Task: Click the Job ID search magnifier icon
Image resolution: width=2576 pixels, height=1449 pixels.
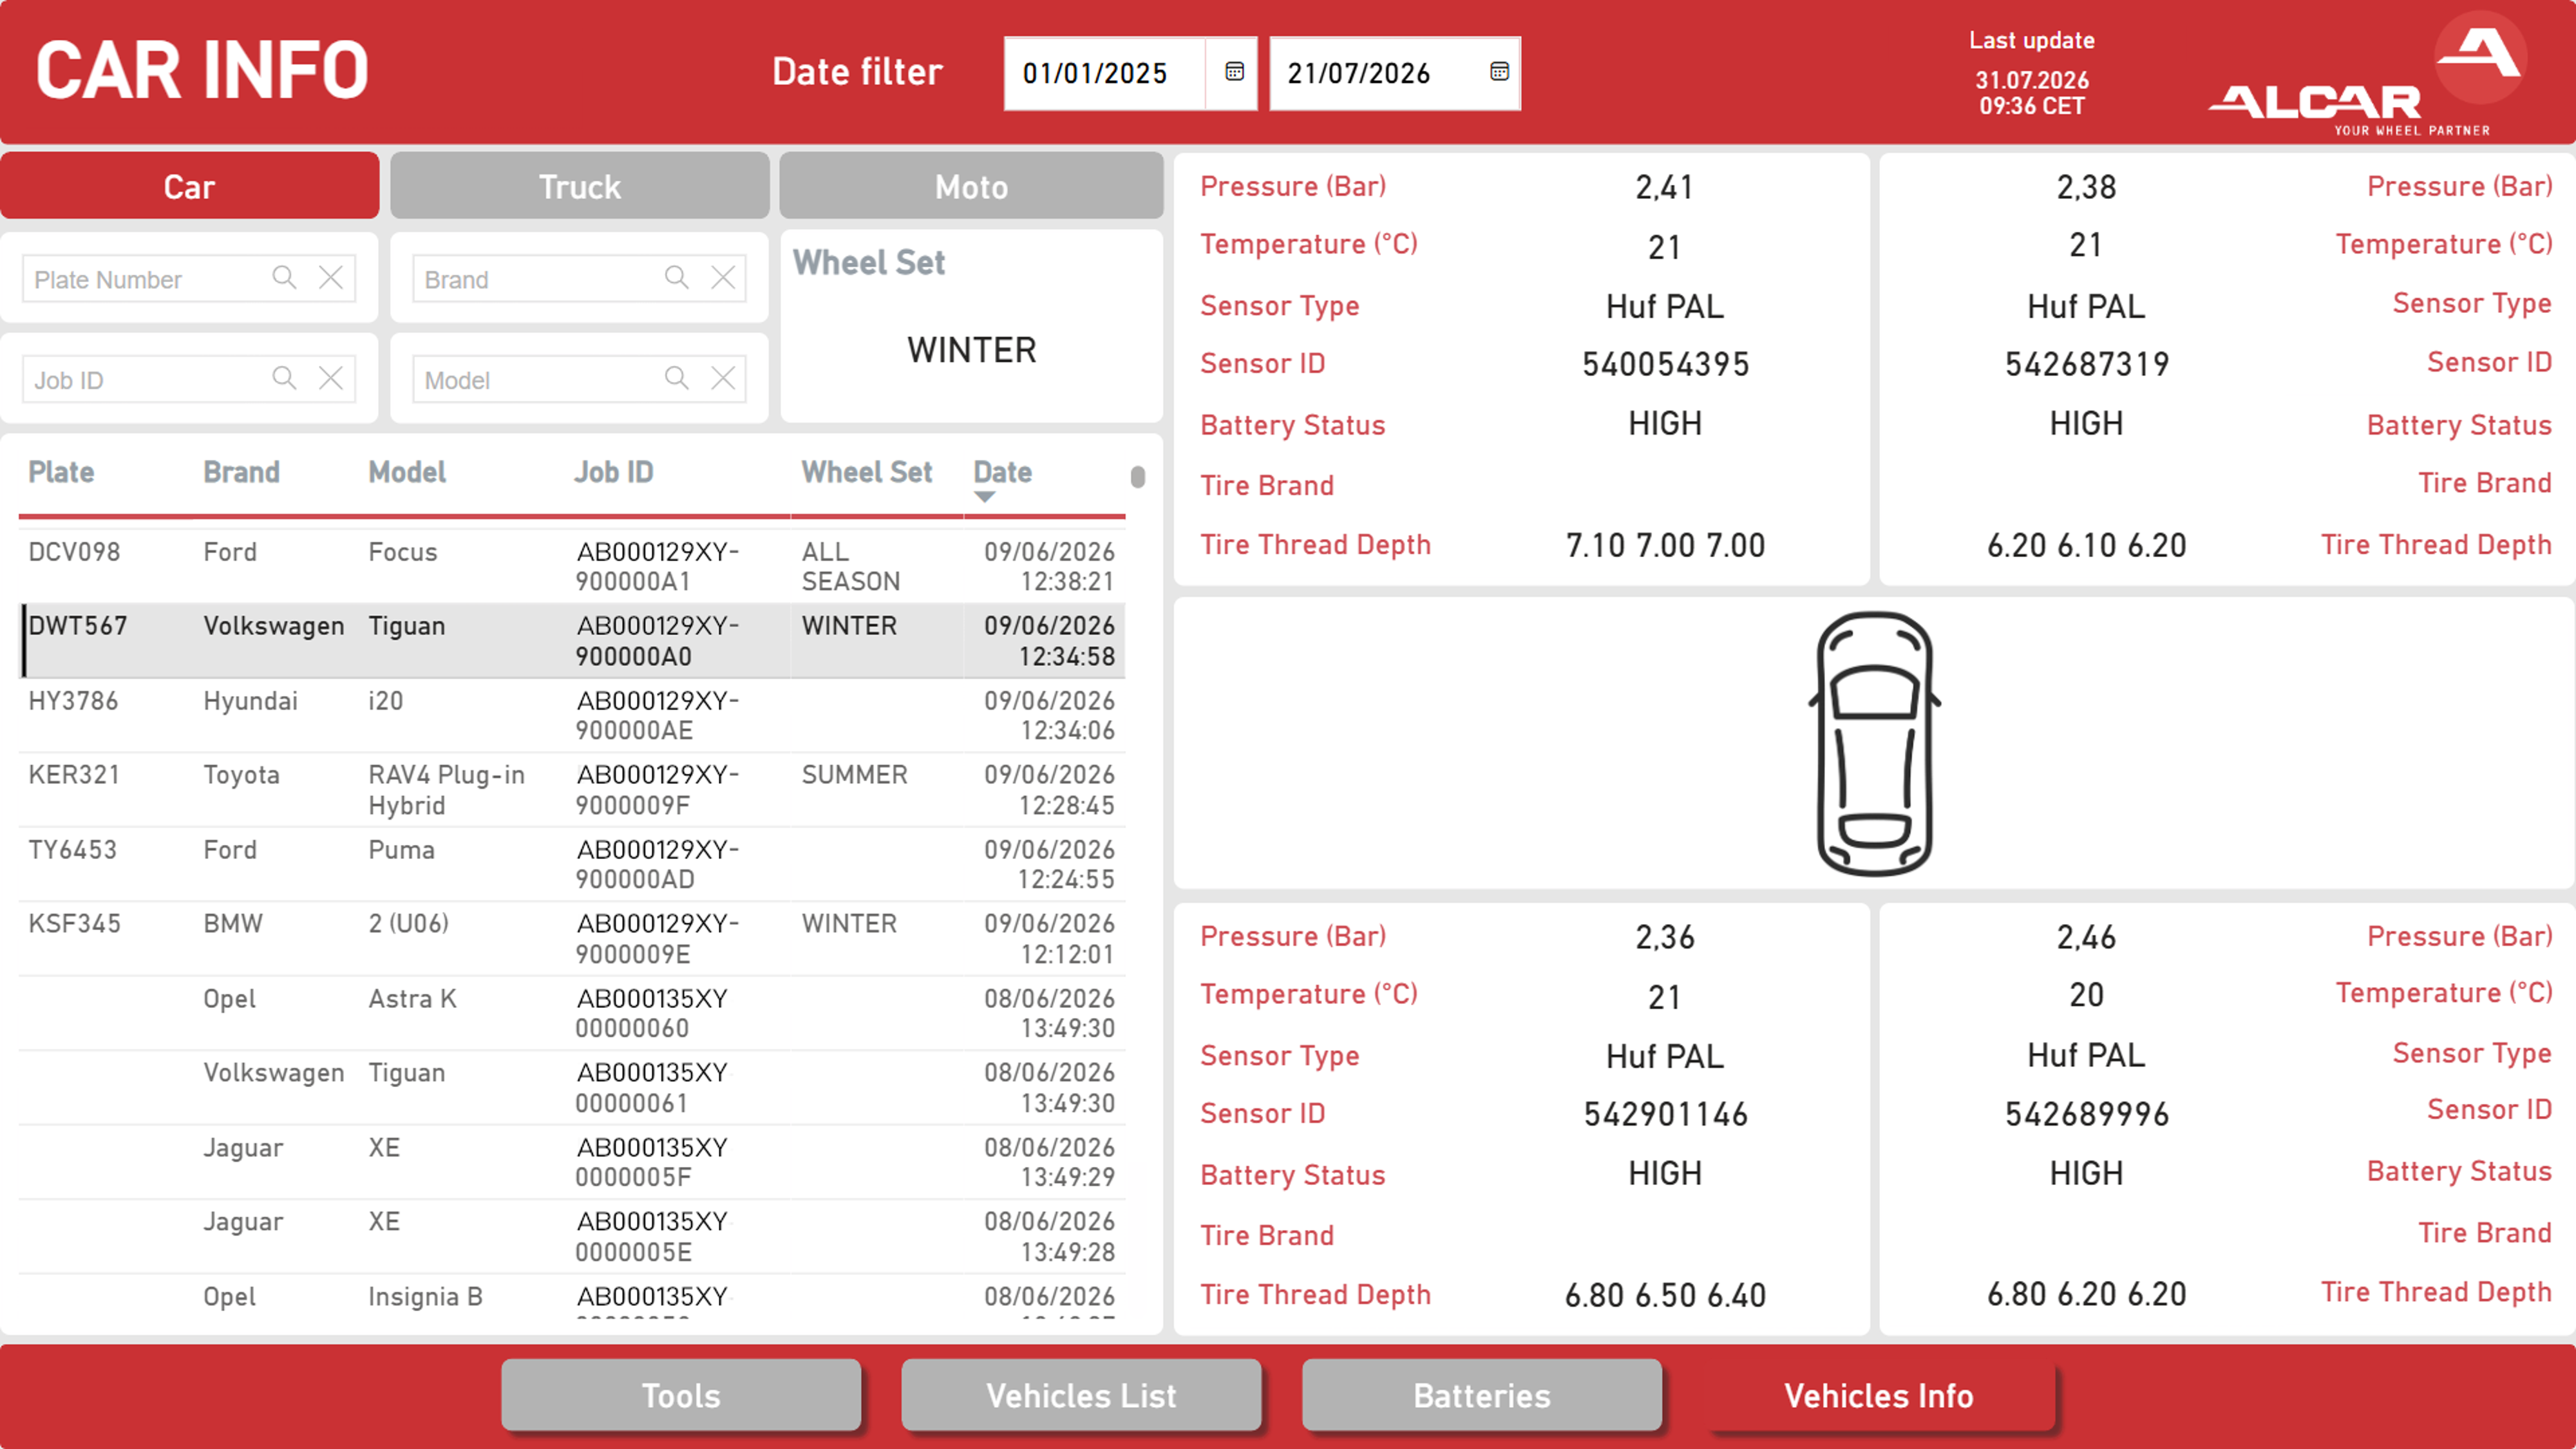Action: coord(285,378)
